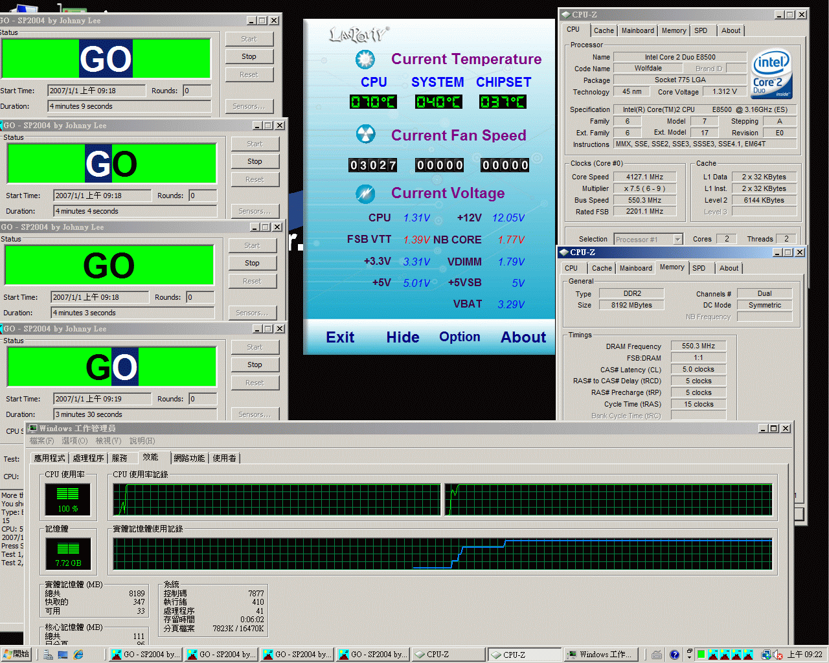Viewport: 829px width, 663px height.
Task: Open the 檢視(V) menu in Task Manager
Action: (108, 441)
